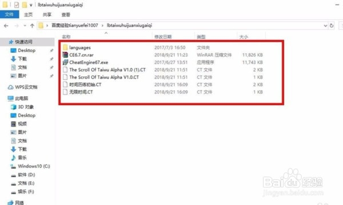
Task: Click the 音乐 music note icon
Action: pos(13,158)
